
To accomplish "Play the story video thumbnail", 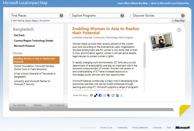I will click(x=161, y=42).
